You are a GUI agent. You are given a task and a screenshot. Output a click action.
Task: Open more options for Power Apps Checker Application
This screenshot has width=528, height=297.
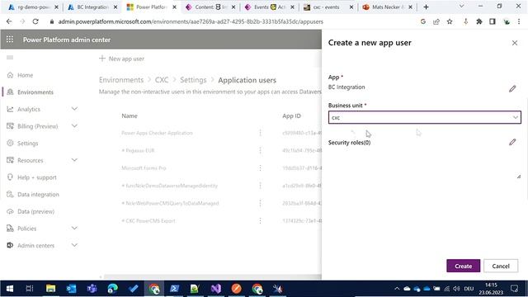(260, 133)
